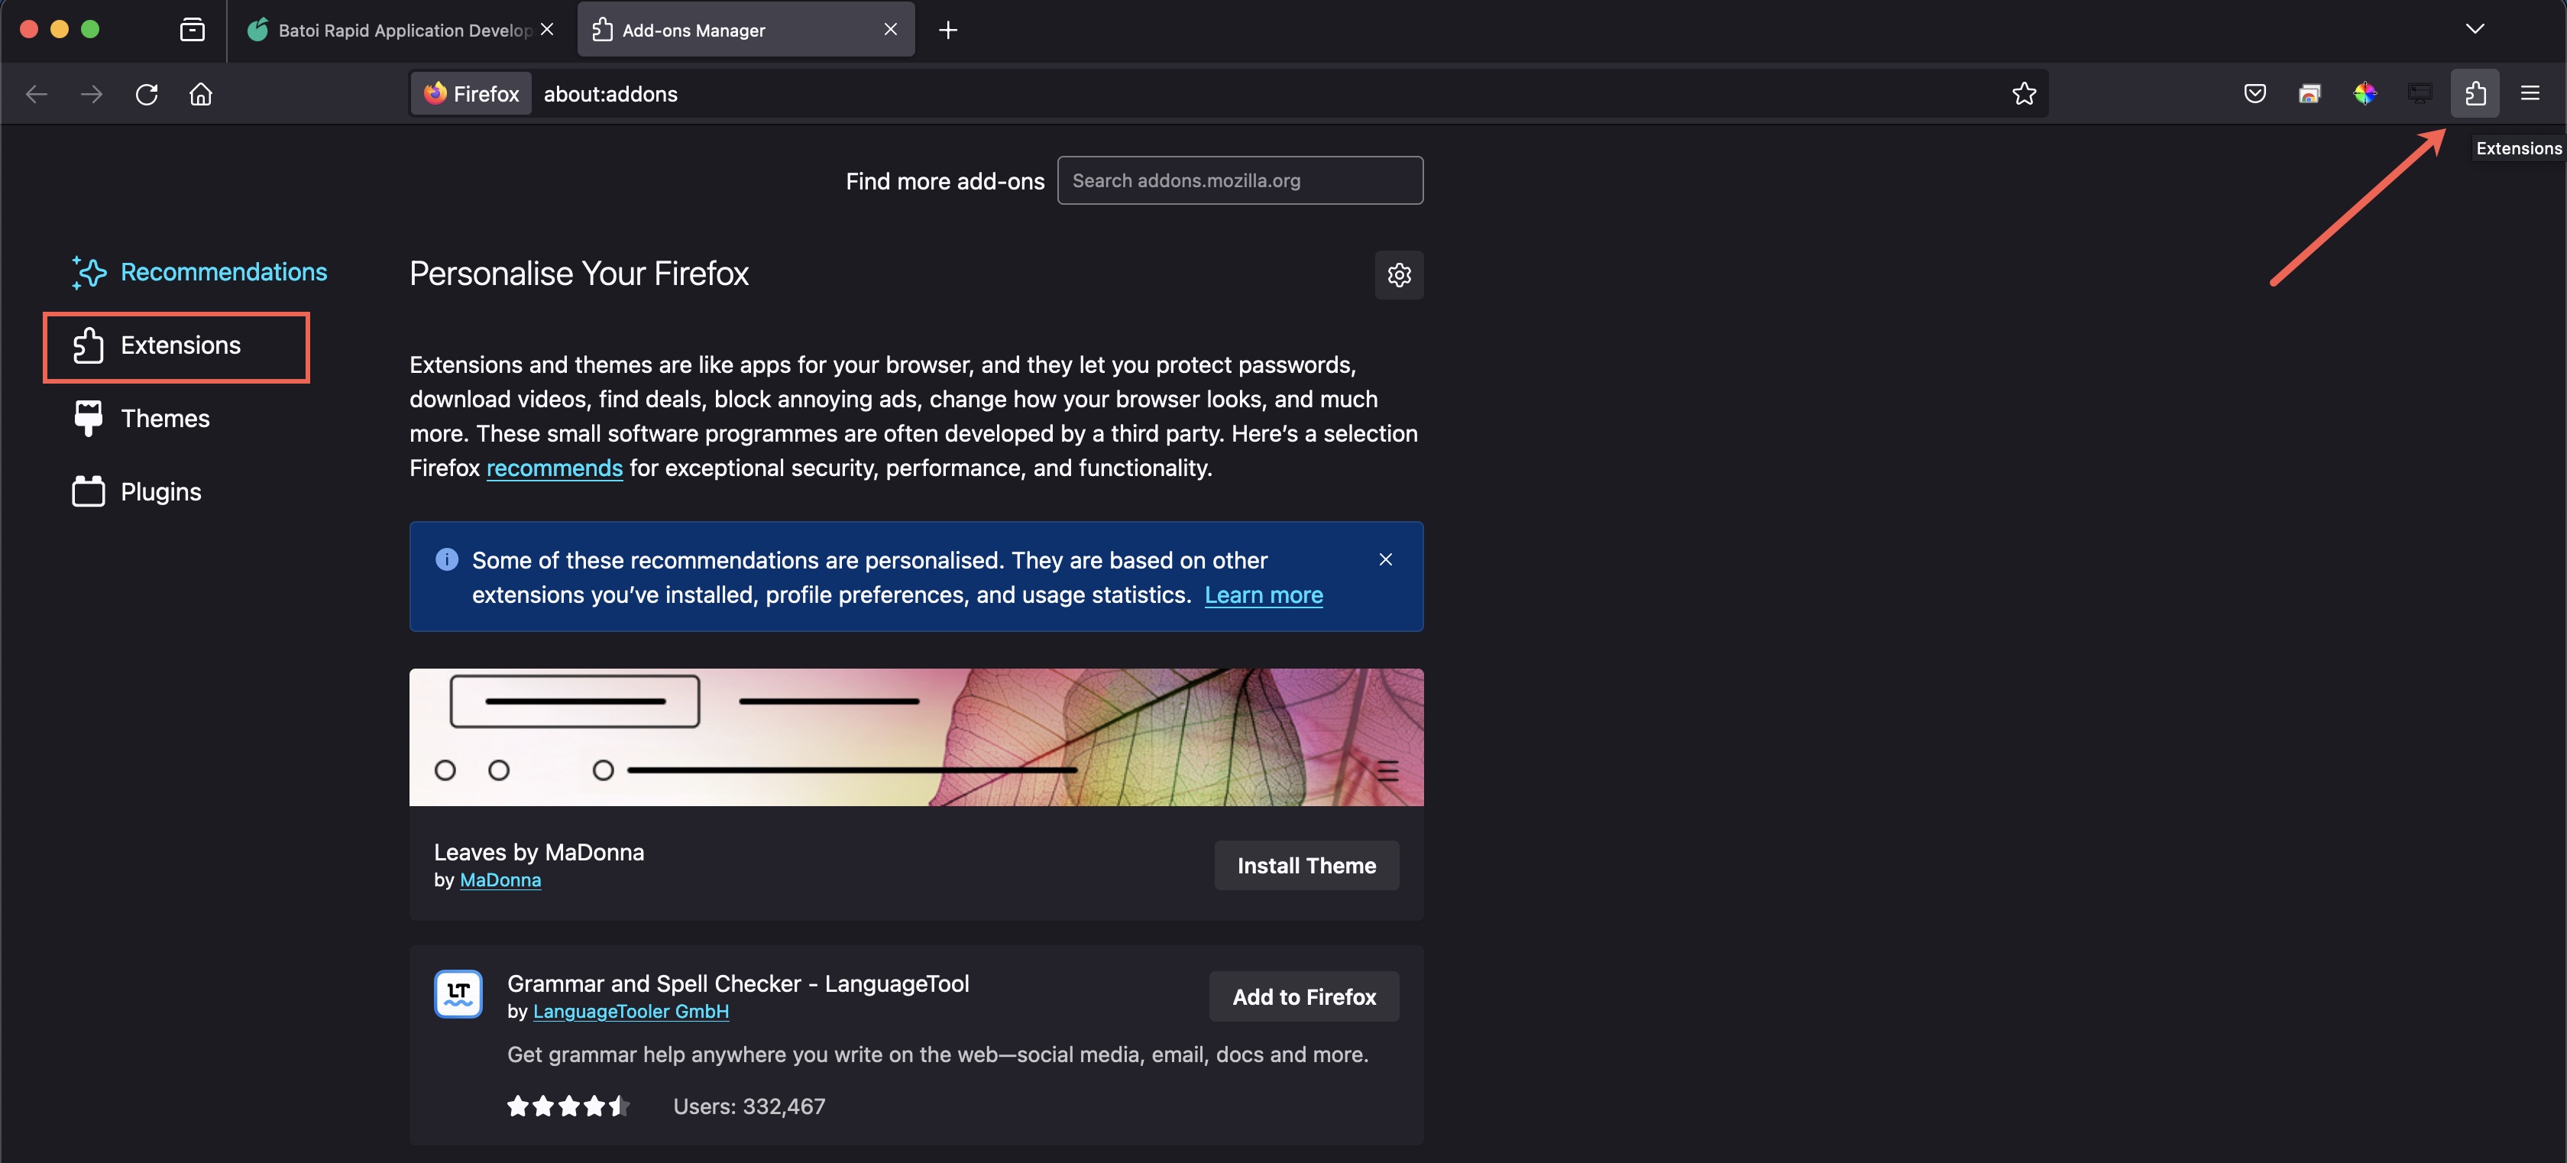Select the Add-ons Manager tab
The image size is (2567, 1163).
[x=746, y=30]
